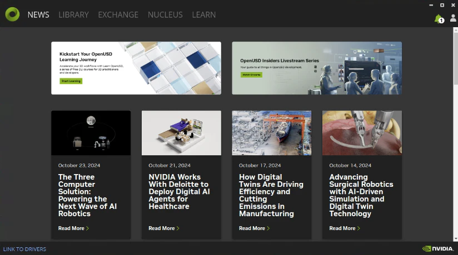This screenshot has width=458, height=255.
Task: Read More on NVIDIA Deloitte article
Action: [x=162, y=228]
